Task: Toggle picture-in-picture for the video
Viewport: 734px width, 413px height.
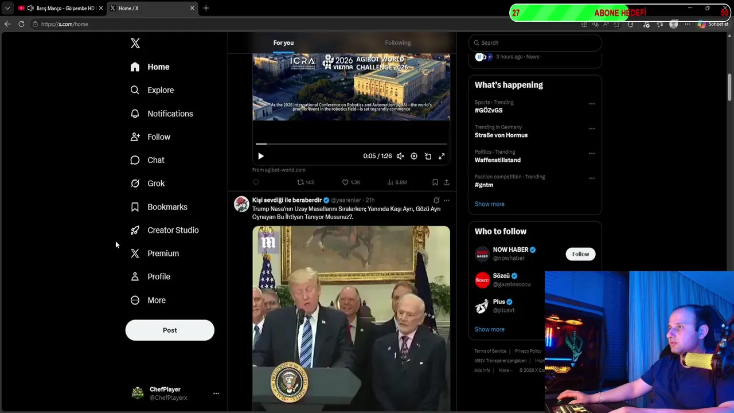Action: [x=428, y=156]
